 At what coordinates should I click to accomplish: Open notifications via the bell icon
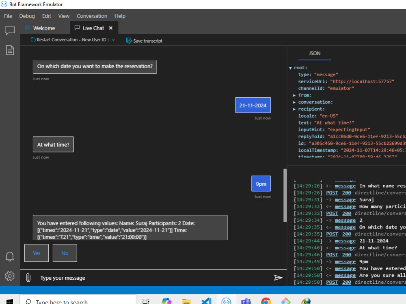click(9, 256)
